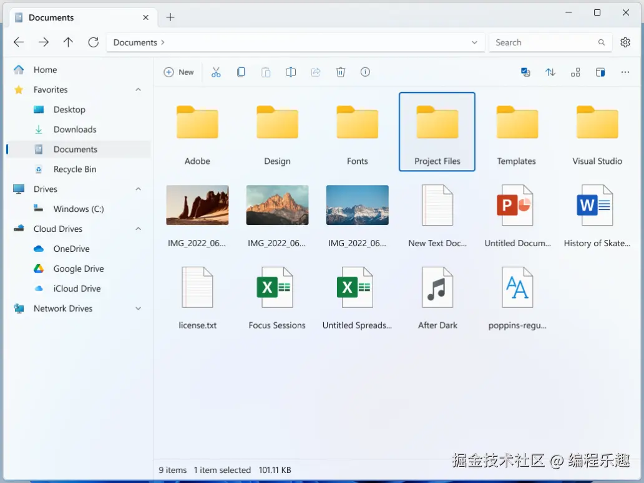Copy the selected folder

[241, 72]
